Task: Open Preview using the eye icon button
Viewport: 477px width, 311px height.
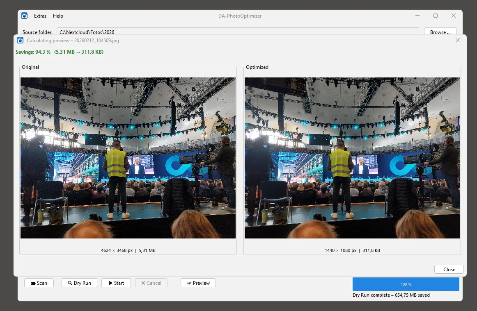Action: pyautogui.click(x=198, y=283)
